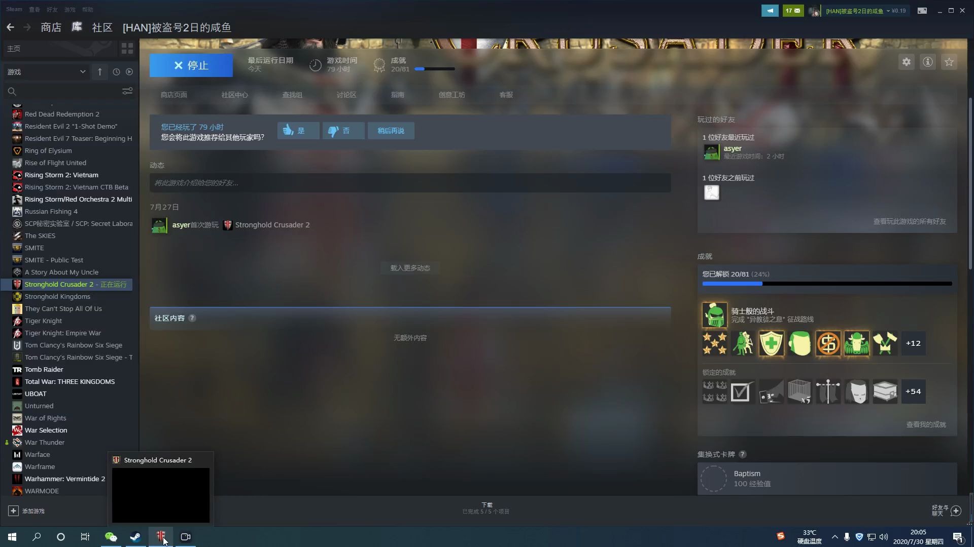Open the account name dropdown
Image resolution: width=974 pixels, height=547 pixels.
coord(857,11)
